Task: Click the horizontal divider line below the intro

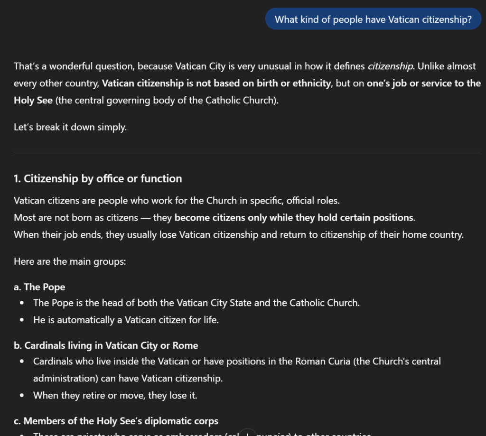Action: coord(247,152)
